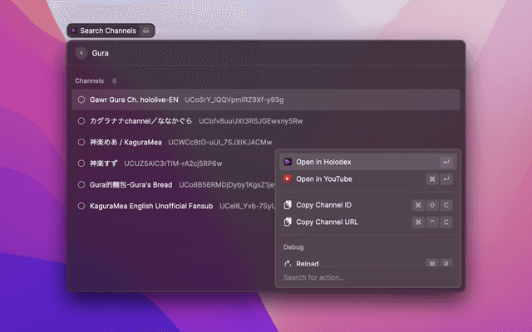Viewport: 532px width, 332px height.
Task: Select Copy Channel URL from actions
Action: pos(328,222)
